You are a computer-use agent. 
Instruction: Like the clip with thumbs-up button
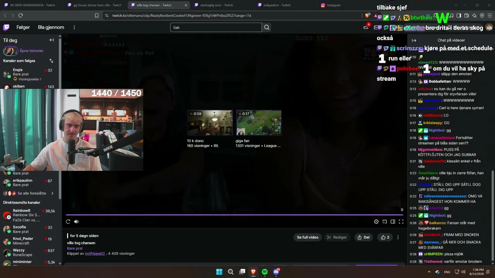coord(385,237)
